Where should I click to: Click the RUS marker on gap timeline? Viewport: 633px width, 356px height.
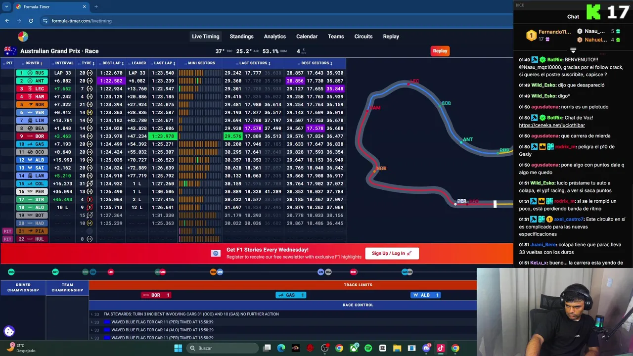tap(11, 272)
